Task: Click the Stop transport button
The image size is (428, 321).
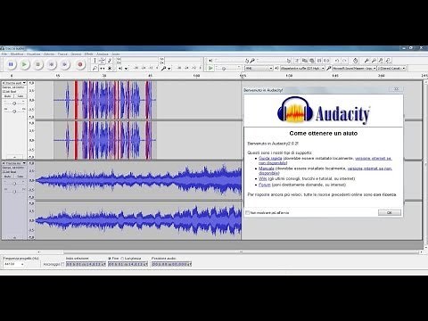Action: [37, 64]
